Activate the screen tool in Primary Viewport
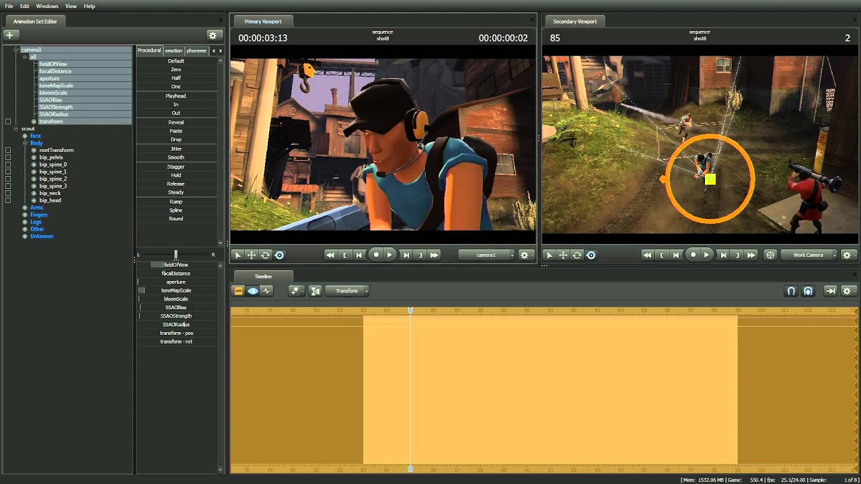The width and height of the screenshot is (861, 484). 279,255
